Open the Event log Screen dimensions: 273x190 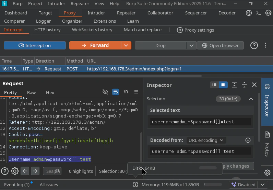(x=17, y=185)
